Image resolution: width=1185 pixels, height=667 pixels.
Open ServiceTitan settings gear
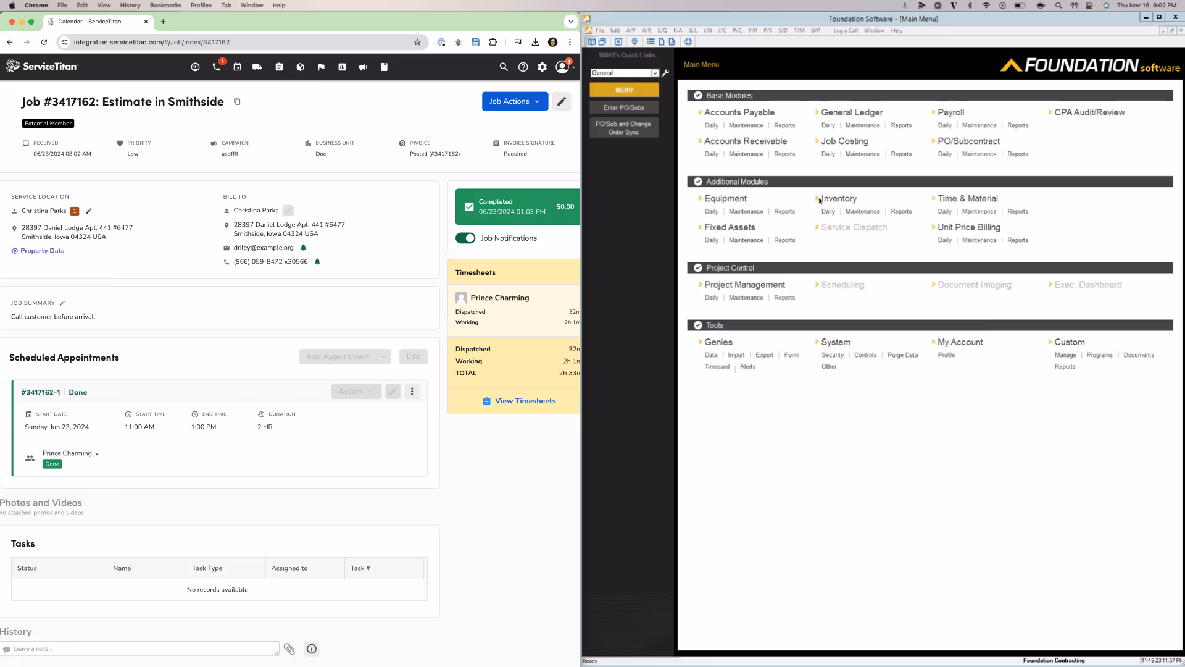[542, 67]
